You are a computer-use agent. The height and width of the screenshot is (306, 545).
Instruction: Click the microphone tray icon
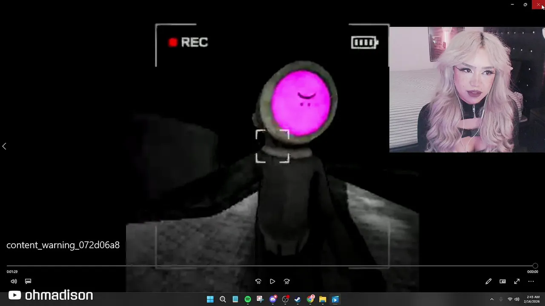pos(501,300)
